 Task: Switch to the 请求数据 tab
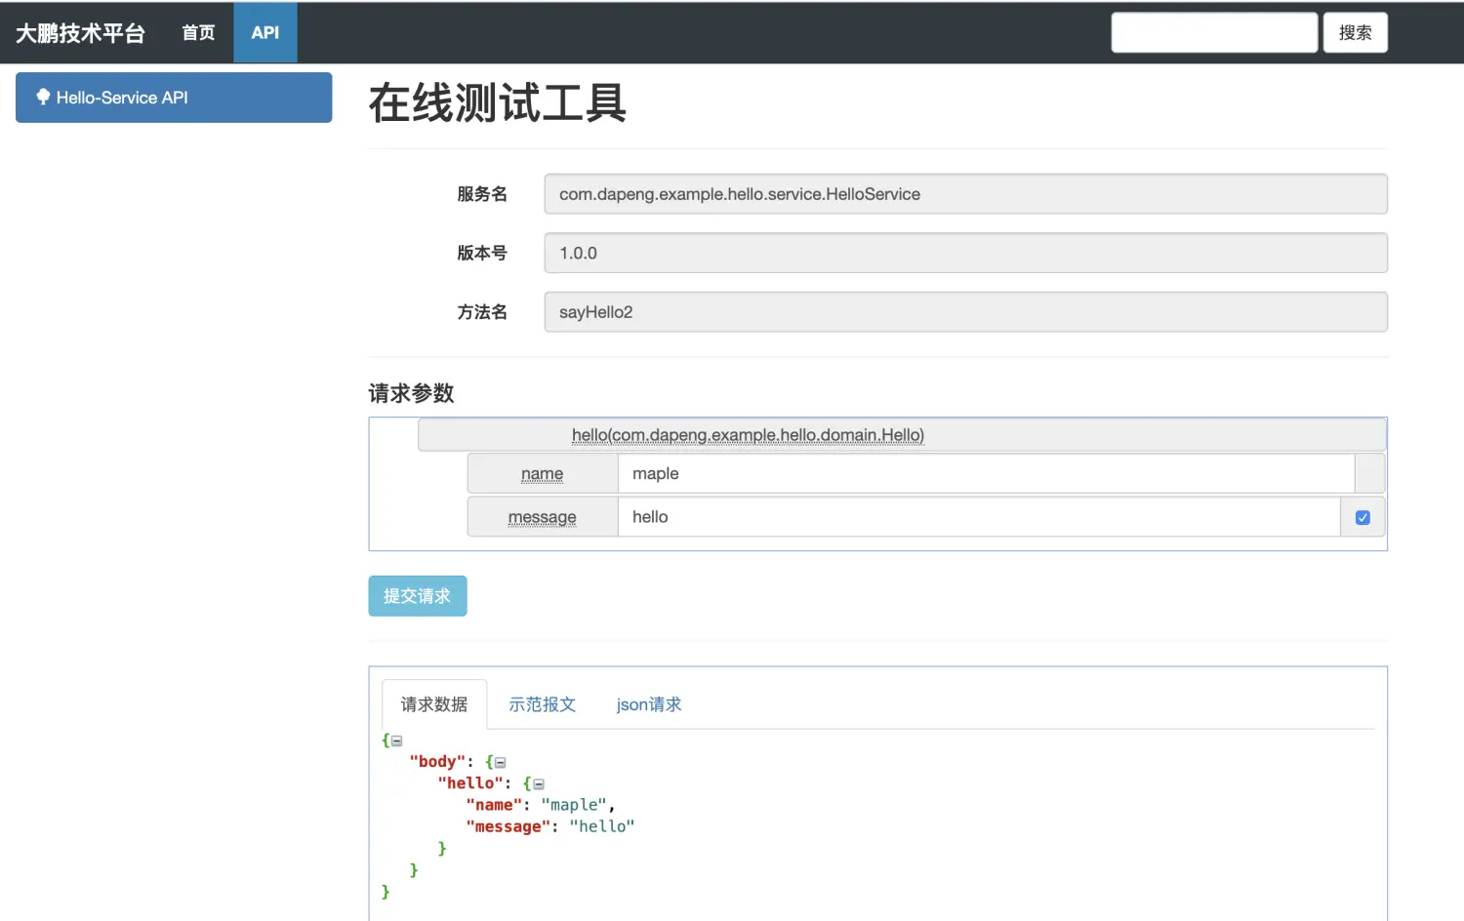point(434,704)
